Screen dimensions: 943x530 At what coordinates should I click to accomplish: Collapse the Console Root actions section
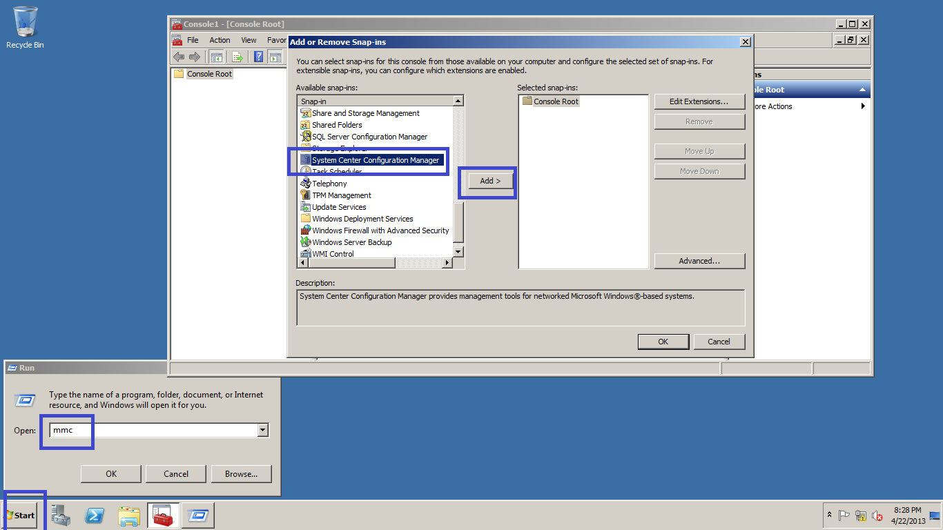pos(862,90)
